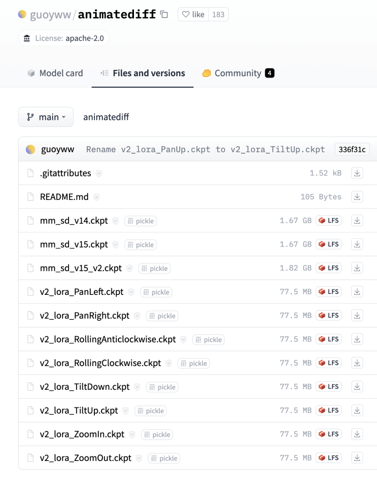Switch to the Model card tab
Image resolution: width=377 pixels, height=477 pixels.
point(55,73)
